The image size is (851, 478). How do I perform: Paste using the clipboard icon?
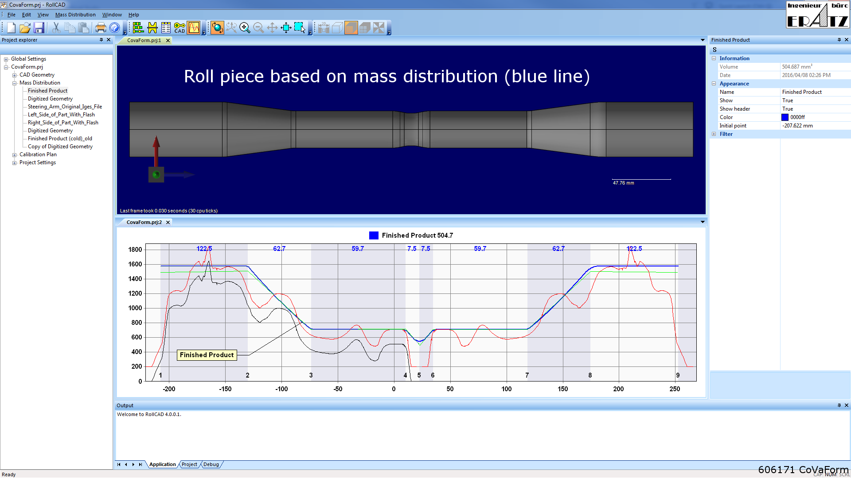[x=83, y=28]
